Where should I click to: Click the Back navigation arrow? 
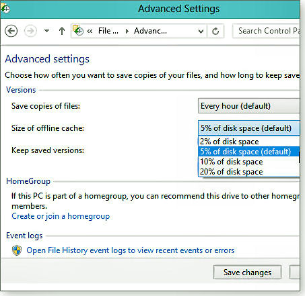tap(11, 31)
